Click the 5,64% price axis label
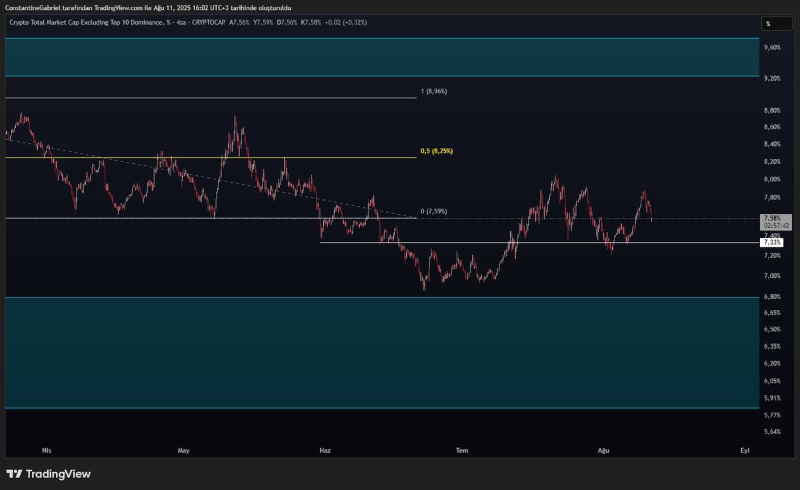 (x=772, y=431)
